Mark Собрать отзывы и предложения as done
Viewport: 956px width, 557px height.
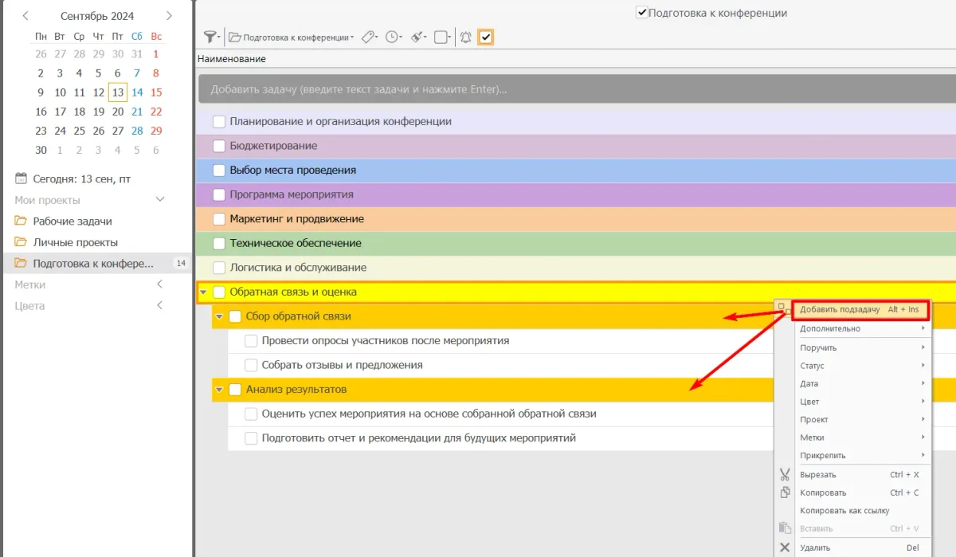click(251, 366)
